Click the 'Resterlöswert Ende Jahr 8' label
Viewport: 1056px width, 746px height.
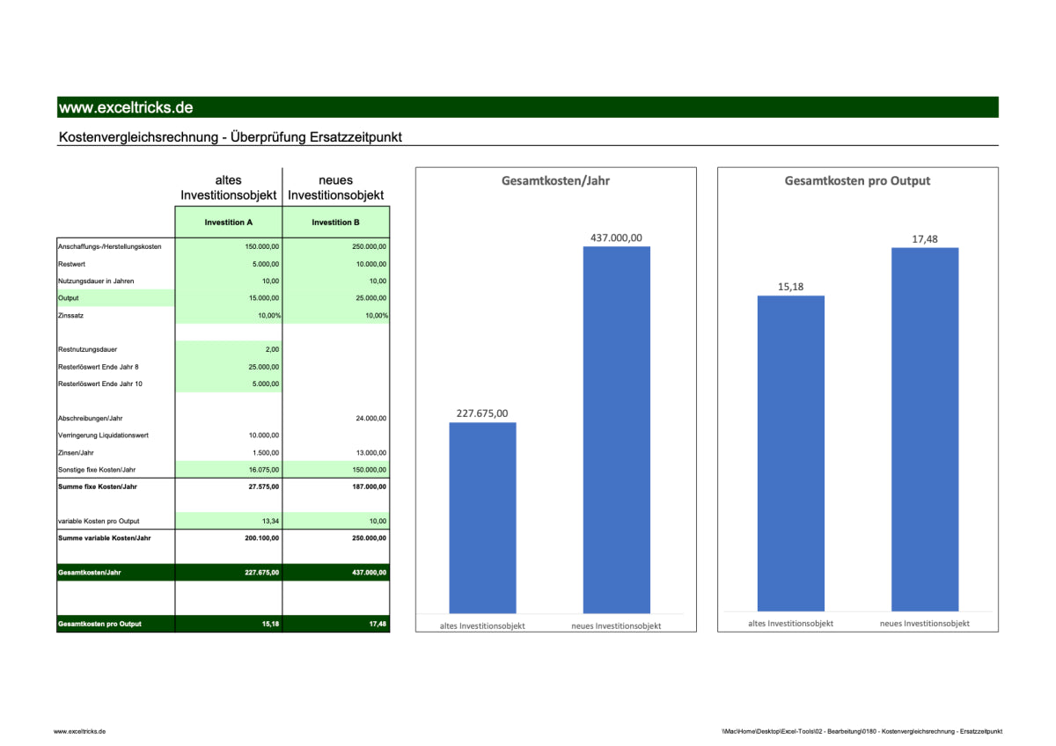[99, 367]
